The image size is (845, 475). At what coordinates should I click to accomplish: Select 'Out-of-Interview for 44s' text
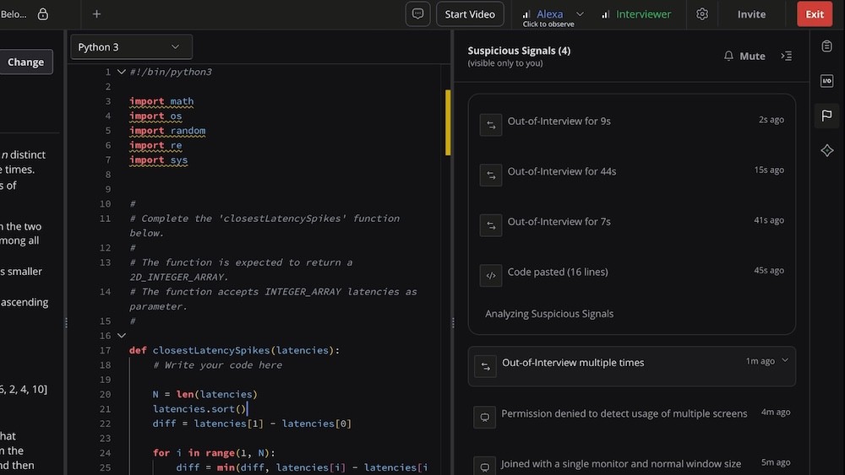(562, 171)
